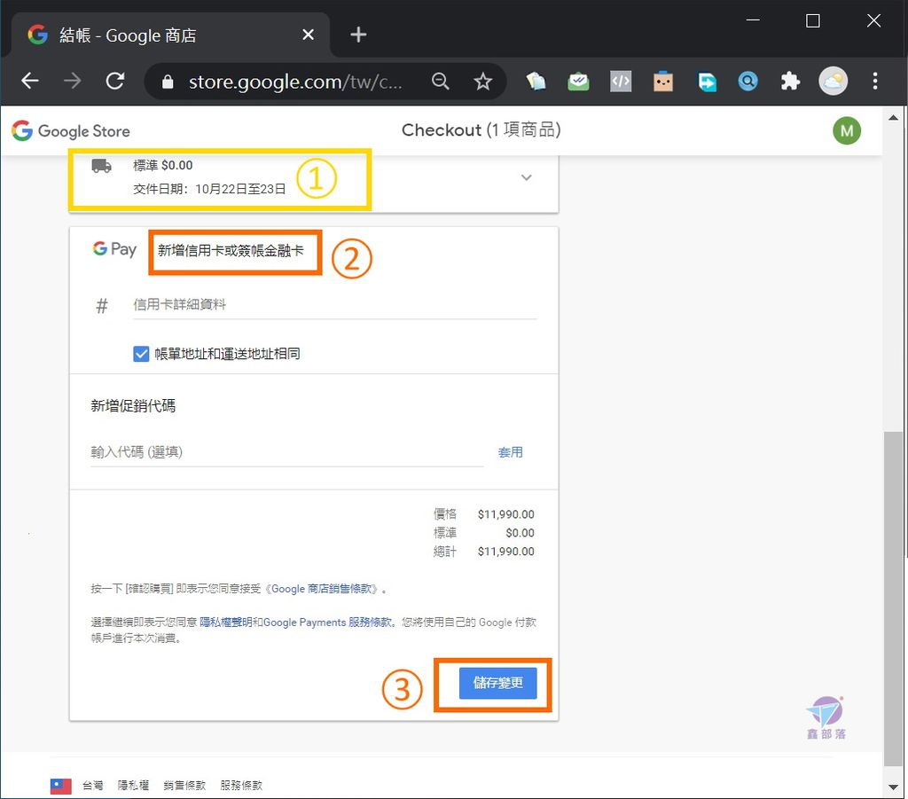Click the G Pay logo
Viewport: 908px width, 799px height.
[x=114, y=249]
